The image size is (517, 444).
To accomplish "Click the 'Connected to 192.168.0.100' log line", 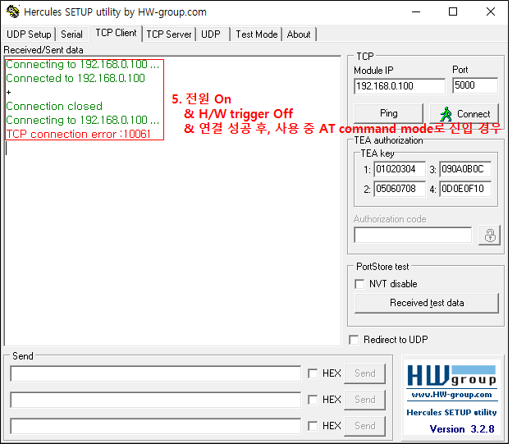I will pyautogui.click(x=75, y=78).
